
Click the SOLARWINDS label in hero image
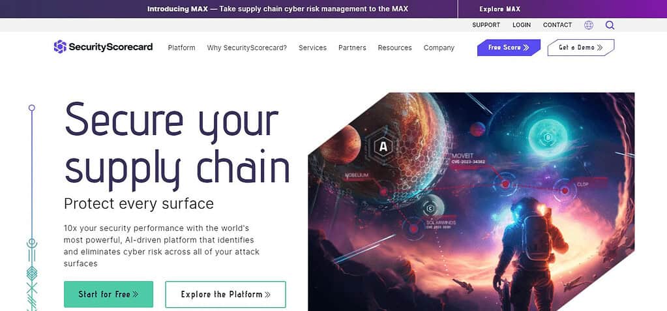tap(441, 222)
